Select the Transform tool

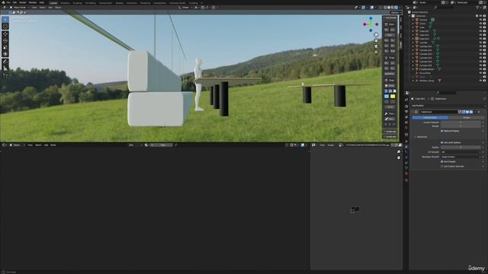click(5, 54)
